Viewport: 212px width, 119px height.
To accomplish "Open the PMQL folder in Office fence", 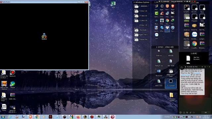I will (x=171, y=73).
